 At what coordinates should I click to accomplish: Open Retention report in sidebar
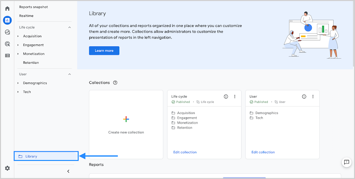click(31, 63)
